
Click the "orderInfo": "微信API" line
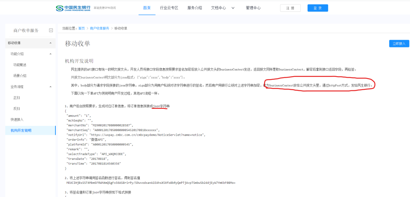point(87,139)
